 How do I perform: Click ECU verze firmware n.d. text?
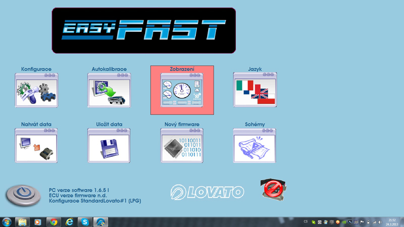coord(78,195)
